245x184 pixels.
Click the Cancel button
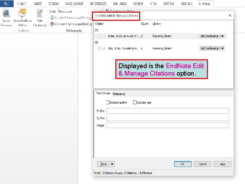pyautogui.click(x=202, y=164)
